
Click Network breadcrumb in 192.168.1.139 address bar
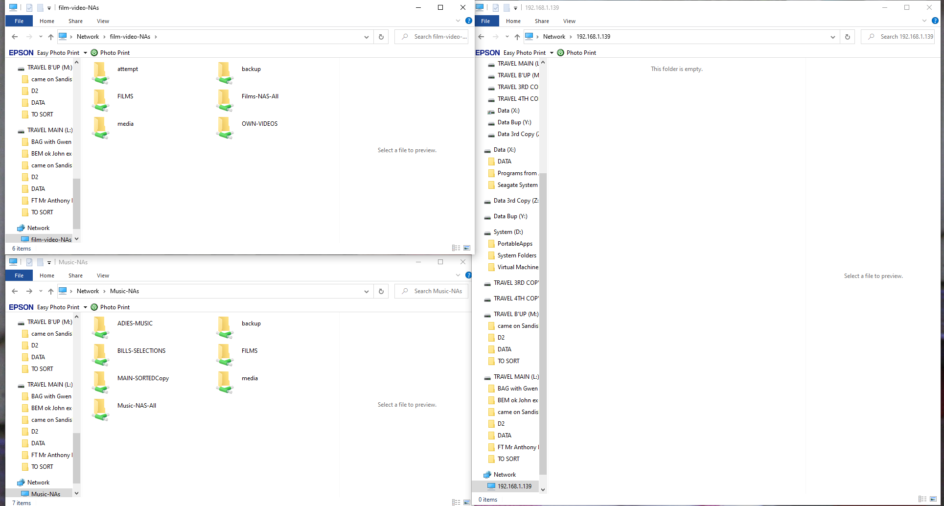coord(554,37)
